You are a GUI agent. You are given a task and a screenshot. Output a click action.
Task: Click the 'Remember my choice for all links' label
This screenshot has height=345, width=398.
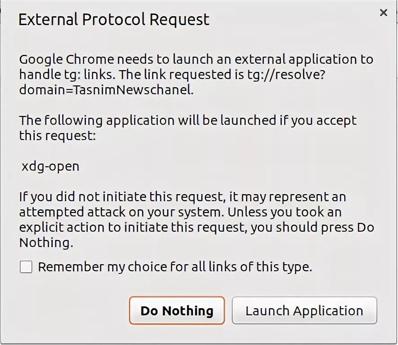175,267
